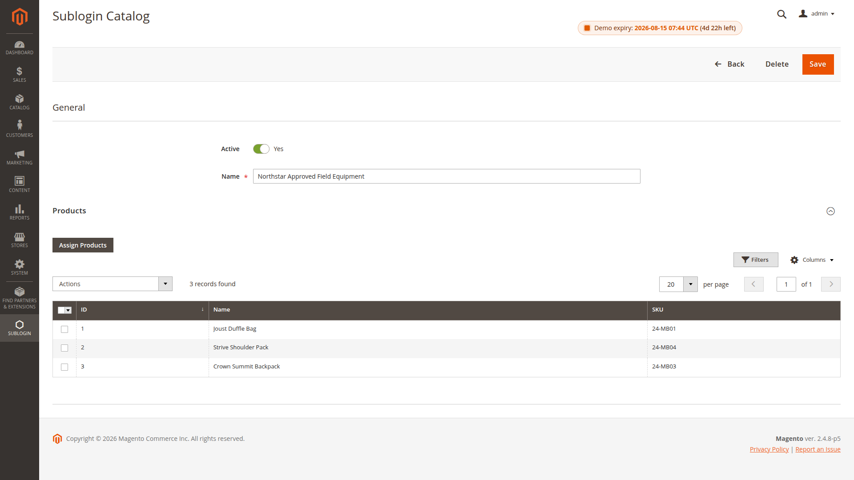Click the Name input field
The image size is (854, 480).
pos(447,176)
